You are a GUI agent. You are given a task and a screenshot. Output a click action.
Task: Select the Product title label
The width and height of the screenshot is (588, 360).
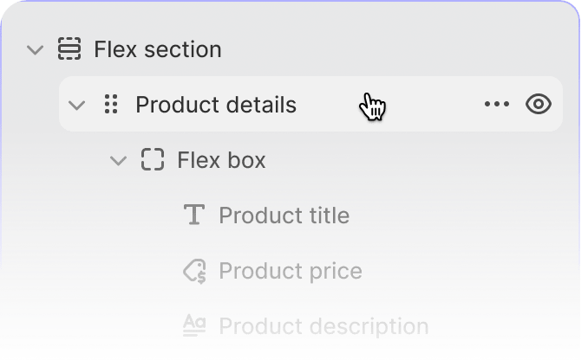click(284, 215)
